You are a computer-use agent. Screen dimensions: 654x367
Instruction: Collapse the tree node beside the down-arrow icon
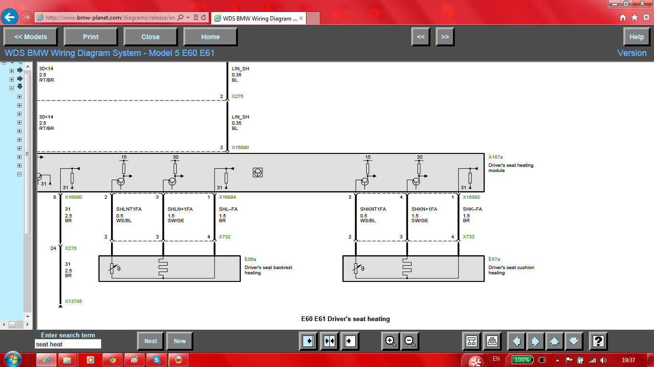11,88
